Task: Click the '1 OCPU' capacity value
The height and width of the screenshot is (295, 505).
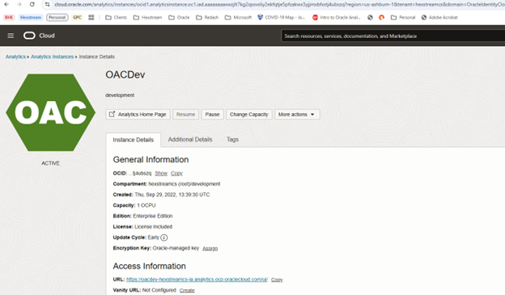Action: [x=146, y=205]
